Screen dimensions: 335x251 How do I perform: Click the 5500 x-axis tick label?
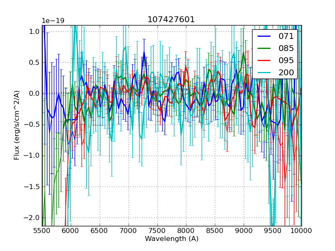[41, 231]
